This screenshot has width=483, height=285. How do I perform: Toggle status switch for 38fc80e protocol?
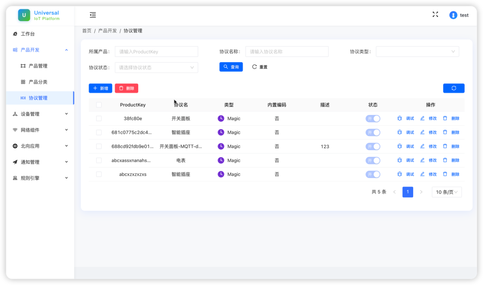pos(373,119)
